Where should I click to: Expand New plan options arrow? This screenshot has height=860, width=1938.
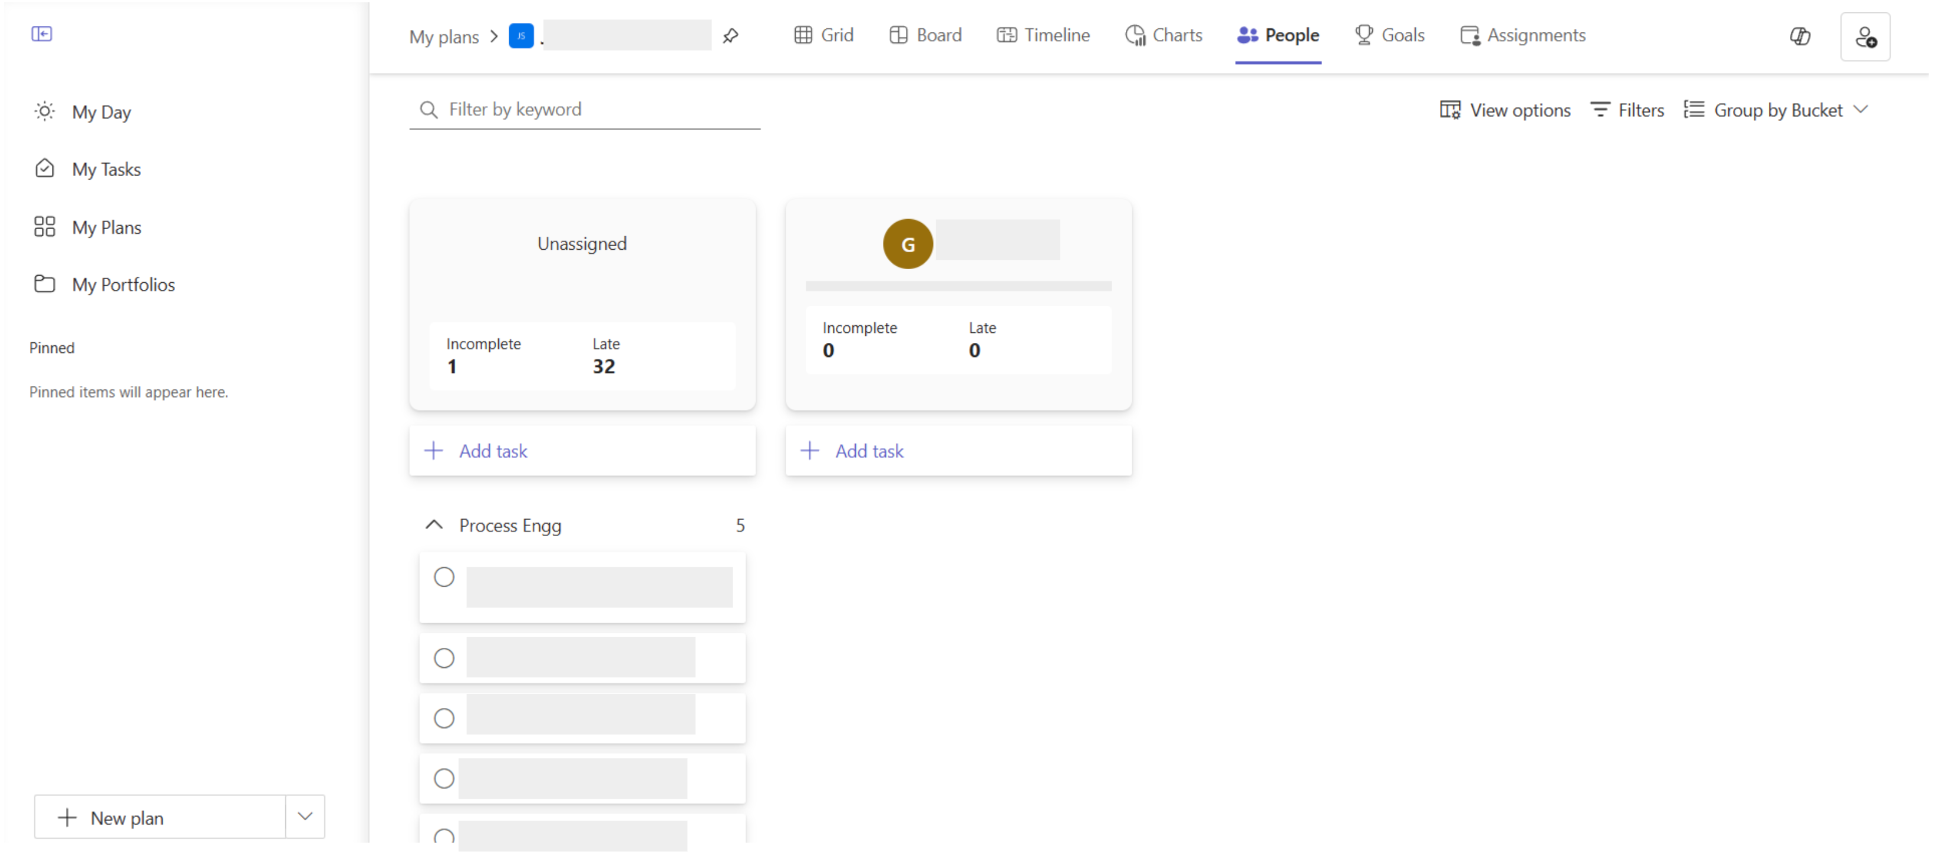pos(305,816)
